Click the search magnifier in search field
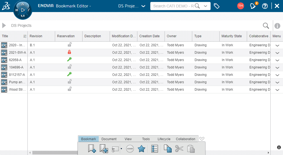Screen dimensions: 283x155 (197, 6)
